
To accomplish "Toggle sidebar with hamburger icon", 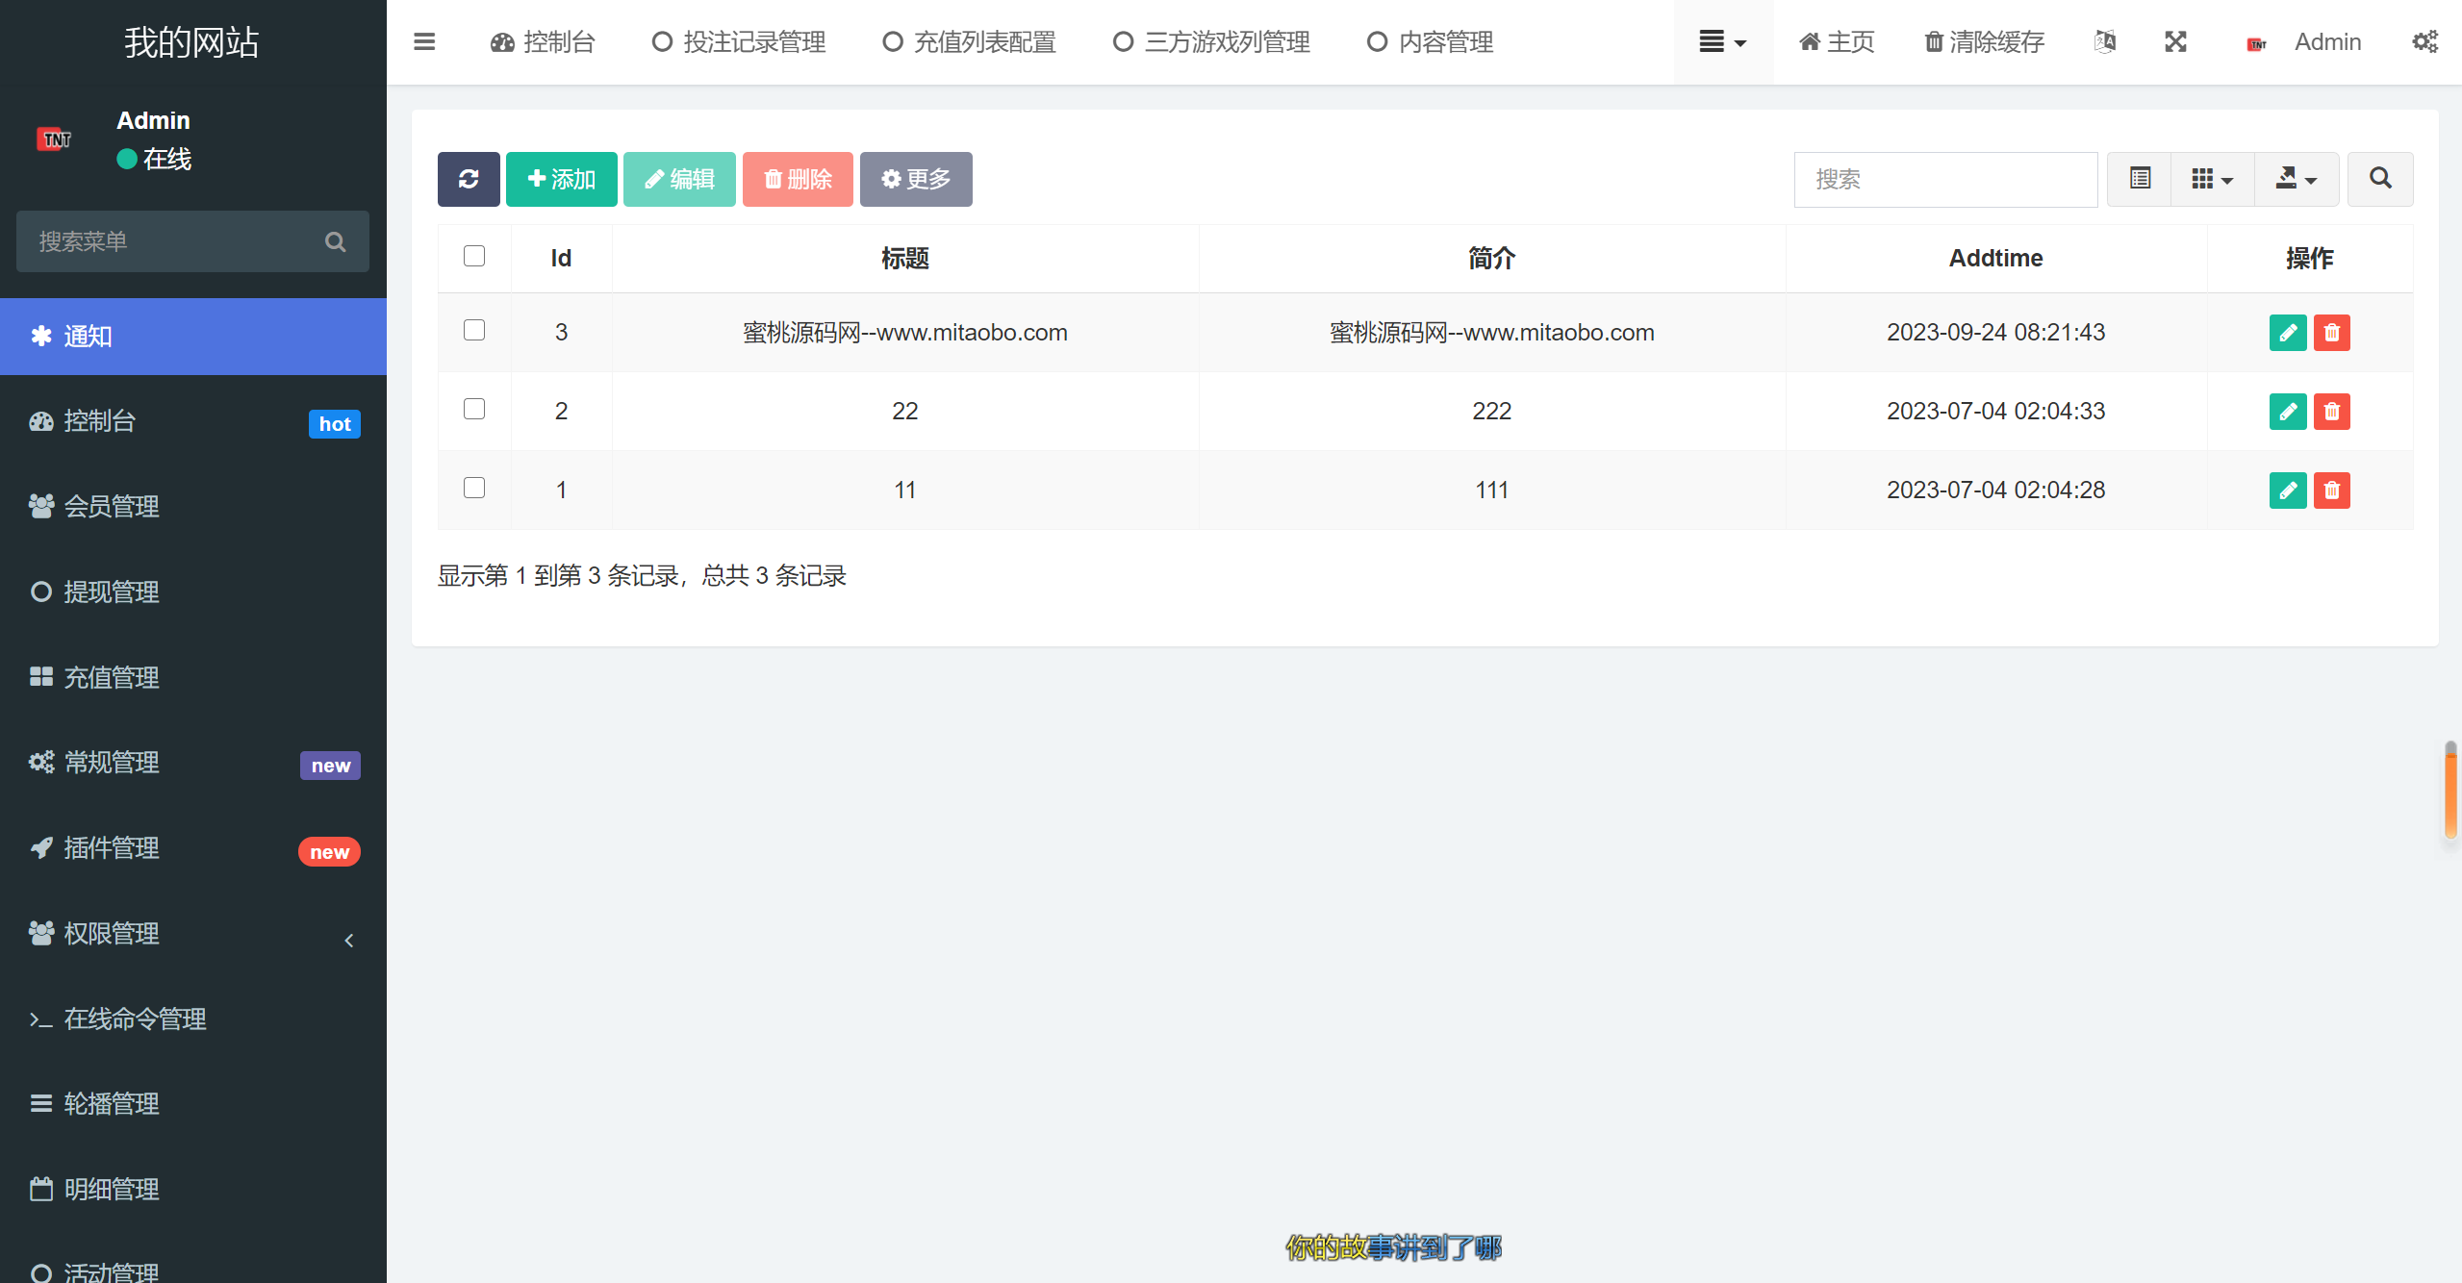I will (x=424, y=42).
